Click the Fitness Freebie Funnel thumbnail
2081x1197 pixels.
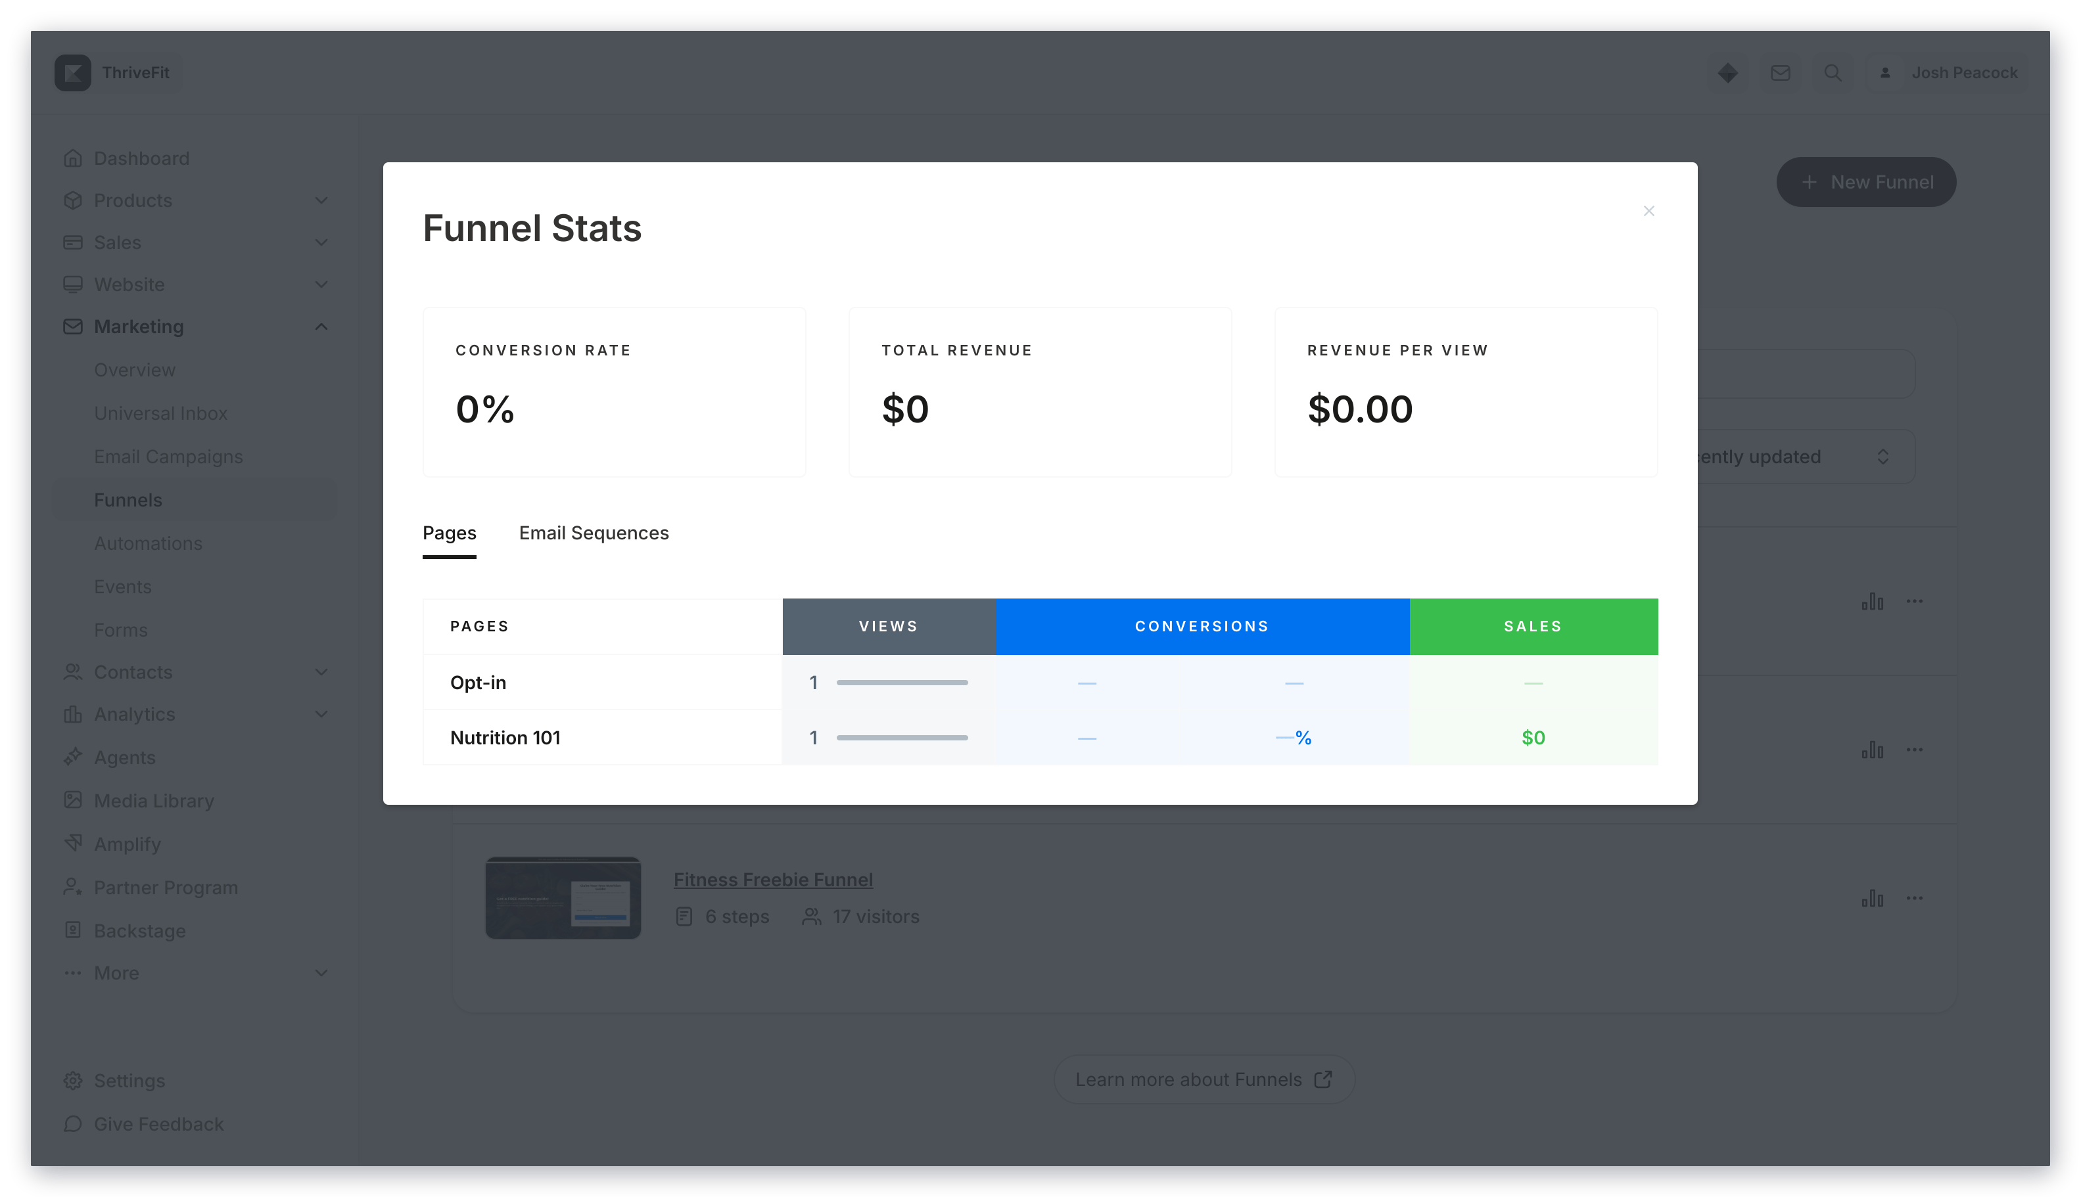tap(563, 897)
